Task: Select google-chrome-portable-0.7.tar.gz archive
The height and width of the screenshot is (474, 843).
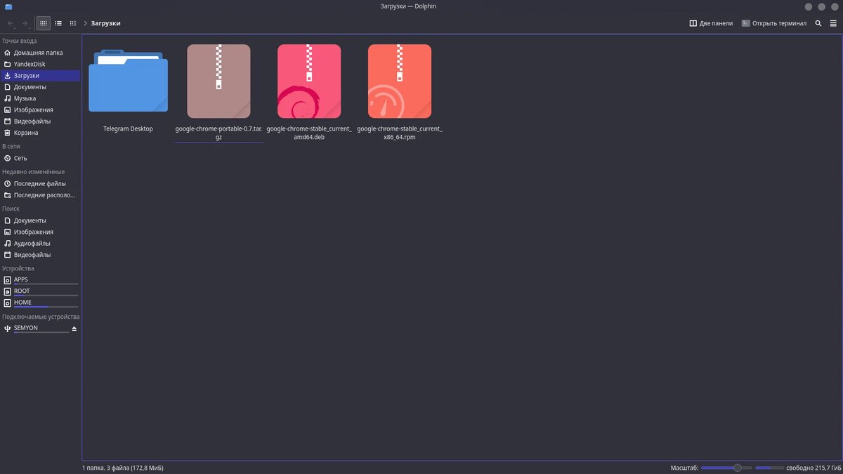Action: point(218,93)
